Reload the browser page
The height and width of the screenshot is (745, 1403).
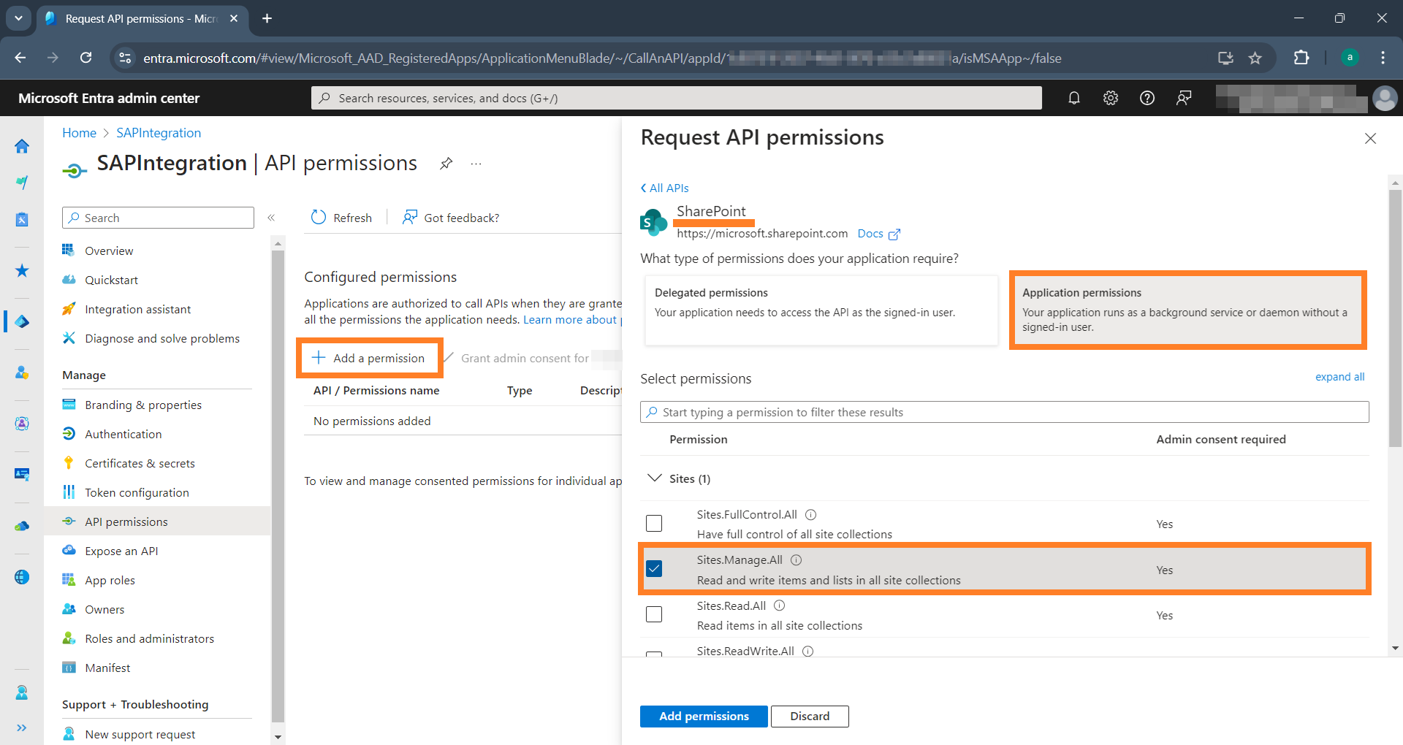pos(86,58)
